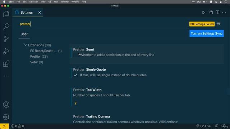Screen dimensions: 230x129
Task: Collapse the Extensions (38) tree group
Action: point(25,45)
